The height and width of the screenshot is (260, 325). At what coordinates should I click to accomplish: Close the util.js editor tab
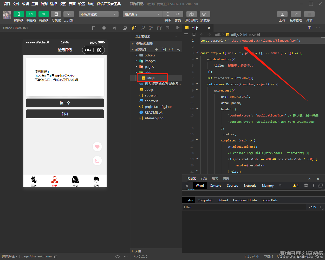click(209, 28)
